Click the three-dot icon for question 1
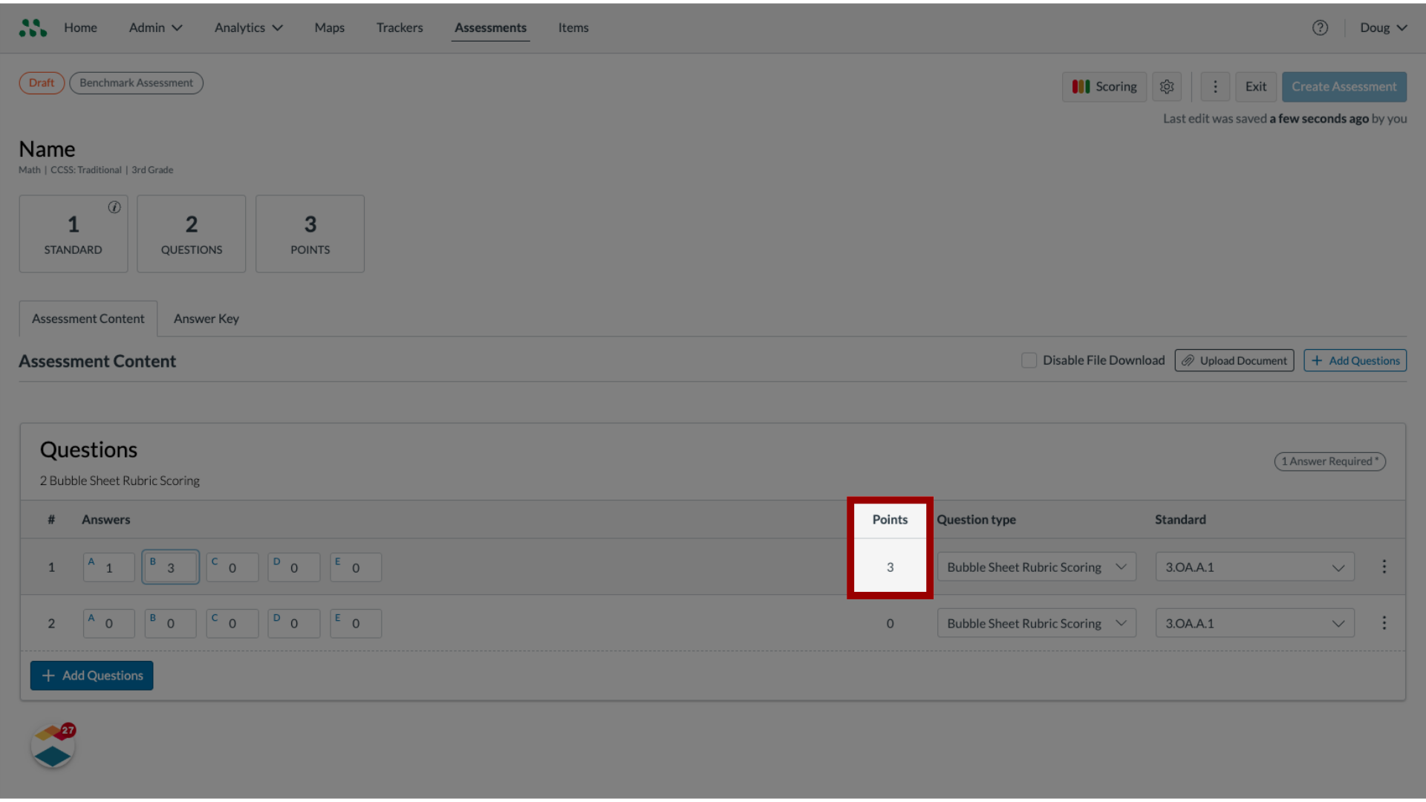Image resolution: width=1426 pixels, height=802 pixels. coord(1384,567)
